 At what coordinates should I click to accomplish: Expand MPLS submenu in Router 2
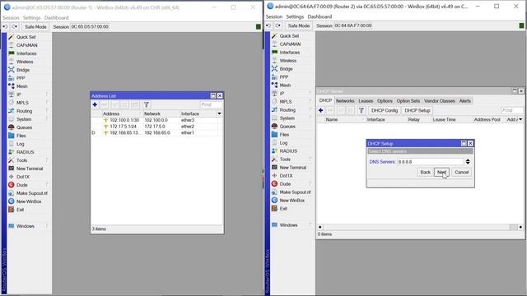[310, 102]
